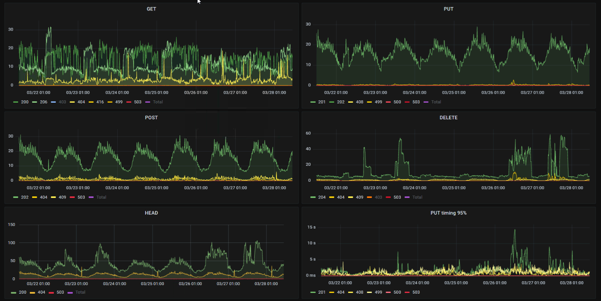Viewport: 601px width, 301px height.
Task: Toggle the 200 series label in GET legend
Action: point(24,102)
